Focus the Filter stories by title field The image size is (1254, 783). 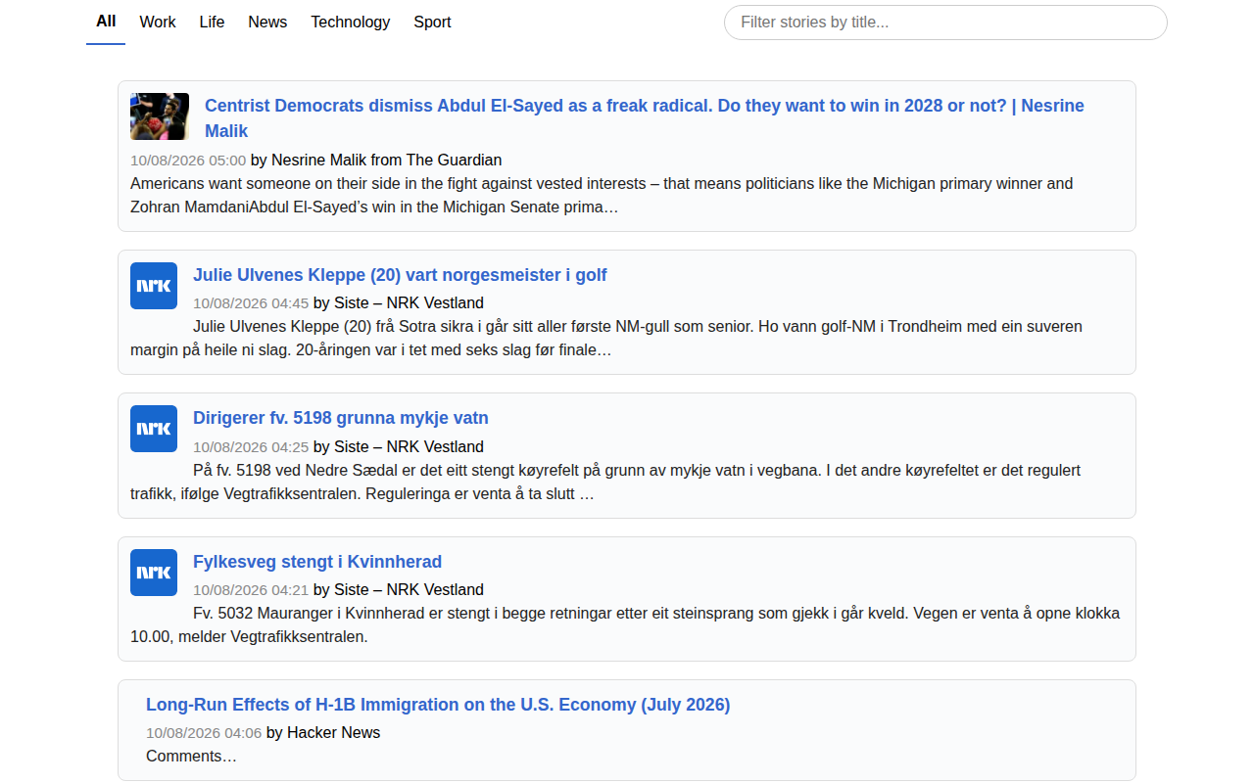tap(945, 23)
